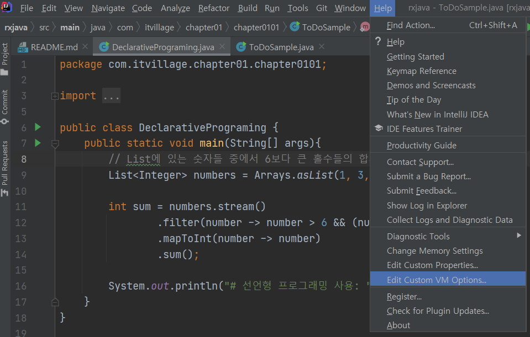Click the fold end marker on line 17
This screenshot has height=337, width=530.
click(x=55, y=302)
